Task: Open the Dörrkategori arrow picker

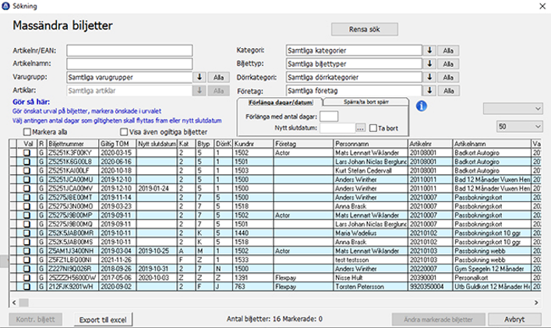Action: (x=429, y=77)
